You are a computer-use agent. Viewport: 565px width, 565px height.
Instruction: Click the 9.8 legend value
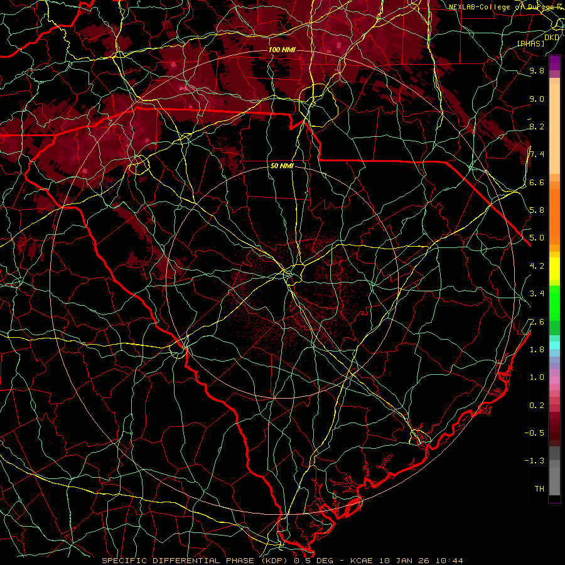(x=537, y=70)
